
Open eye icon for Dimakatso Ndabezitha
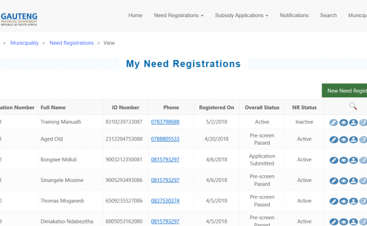344,222
